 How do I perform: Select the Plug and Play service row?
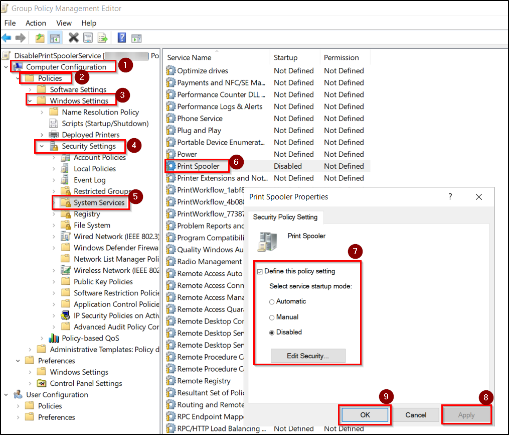tap(267, 131)
